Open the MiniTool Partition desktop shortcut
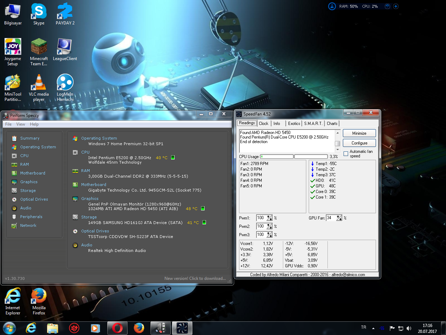The width and height of the screenshot is (446, 335). pos(13,88)
